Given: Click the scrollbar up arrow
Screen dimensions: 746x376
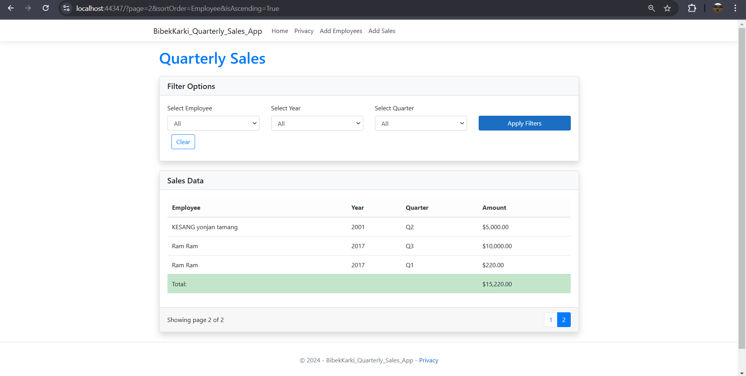Looking at the screenshot, I should [x=742, y=24].
